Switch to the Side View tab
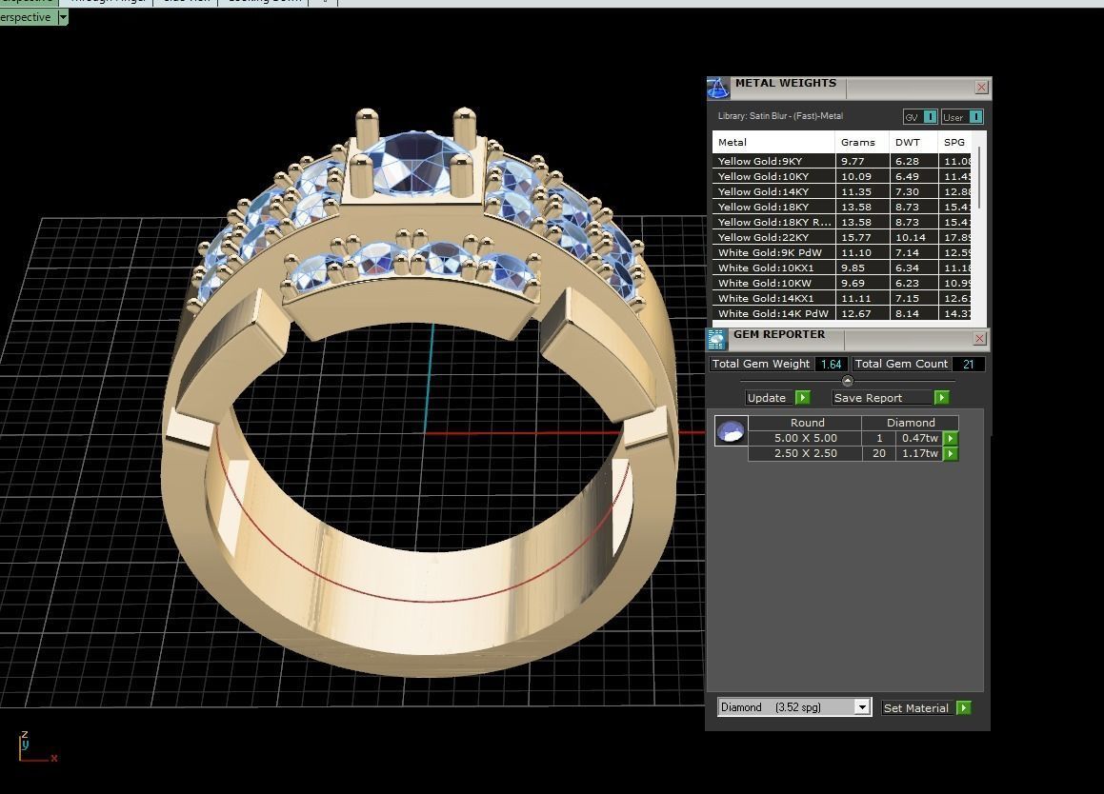This screenshot has height=794, width=1104. click(x=186, y=2)
